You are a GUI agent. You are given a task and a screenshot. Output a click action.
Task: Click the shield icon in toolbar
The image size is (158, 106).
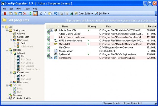(x=67, y=13)
